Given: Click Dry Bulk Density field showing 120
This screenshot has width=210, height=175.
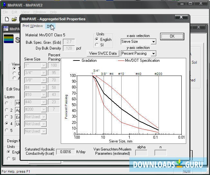Looking at the screenshot, I should (69, 48).
